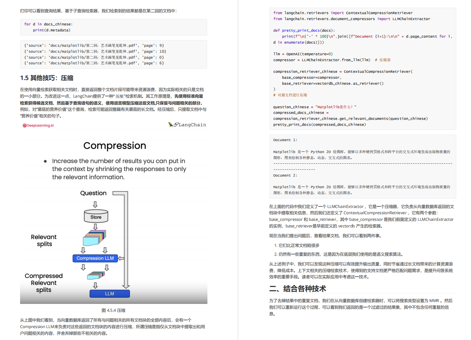
Task: Click the output row with 'page': 10
Action: (x=95, y=51)
